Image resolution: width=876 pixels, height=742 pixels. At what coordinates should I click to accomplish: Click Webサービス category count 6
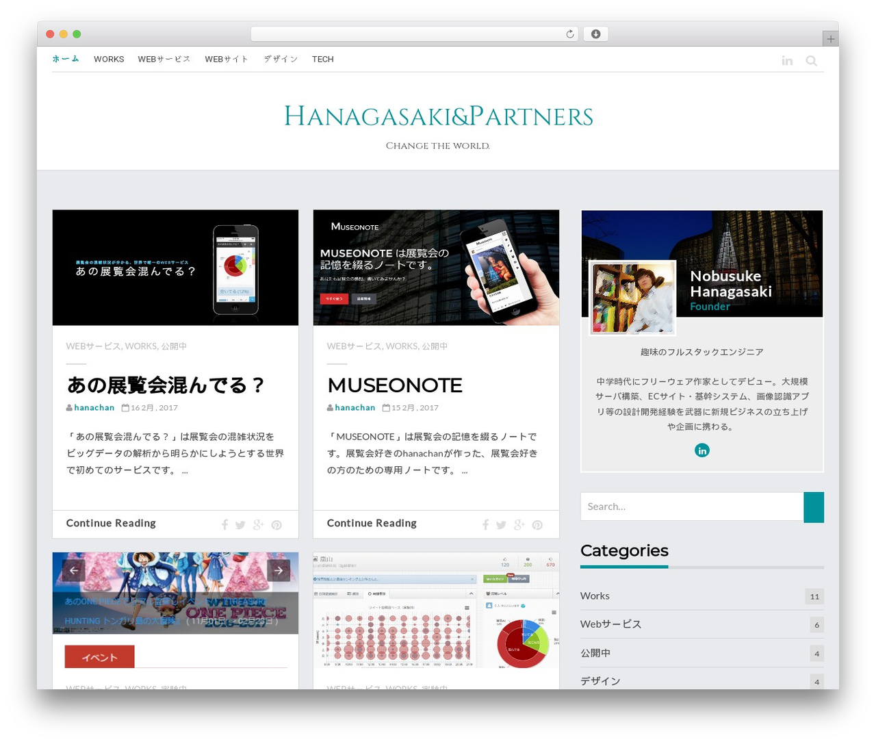(x=816, y=625)
